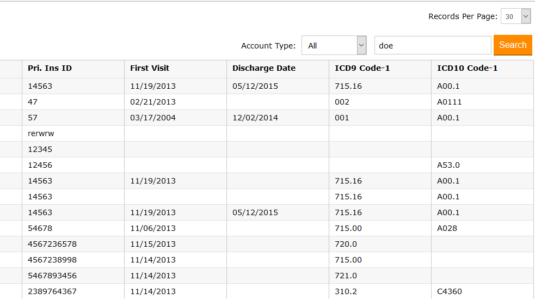The image size is (535, 299).
Task: Click the First Visit column header
Action: [150, 68]
